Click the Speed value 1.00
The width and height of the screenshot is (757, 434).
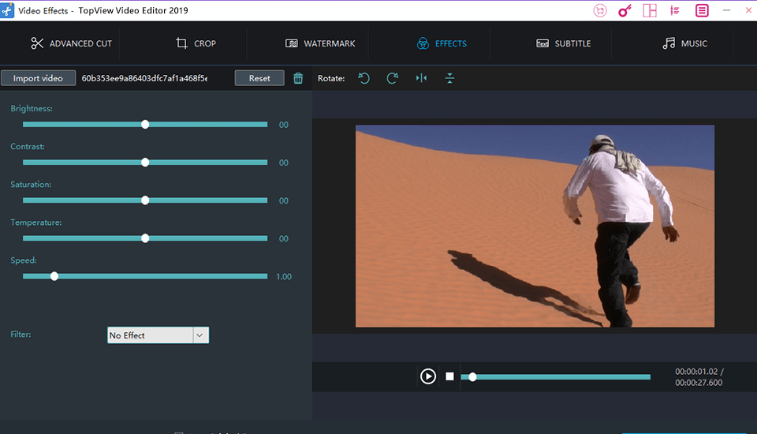click(x=284, y=276)
